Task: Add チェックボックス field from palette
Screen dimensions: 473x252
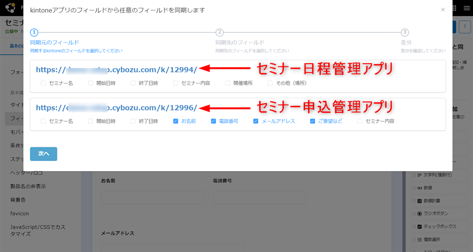Action: click(x=439, y=227)
